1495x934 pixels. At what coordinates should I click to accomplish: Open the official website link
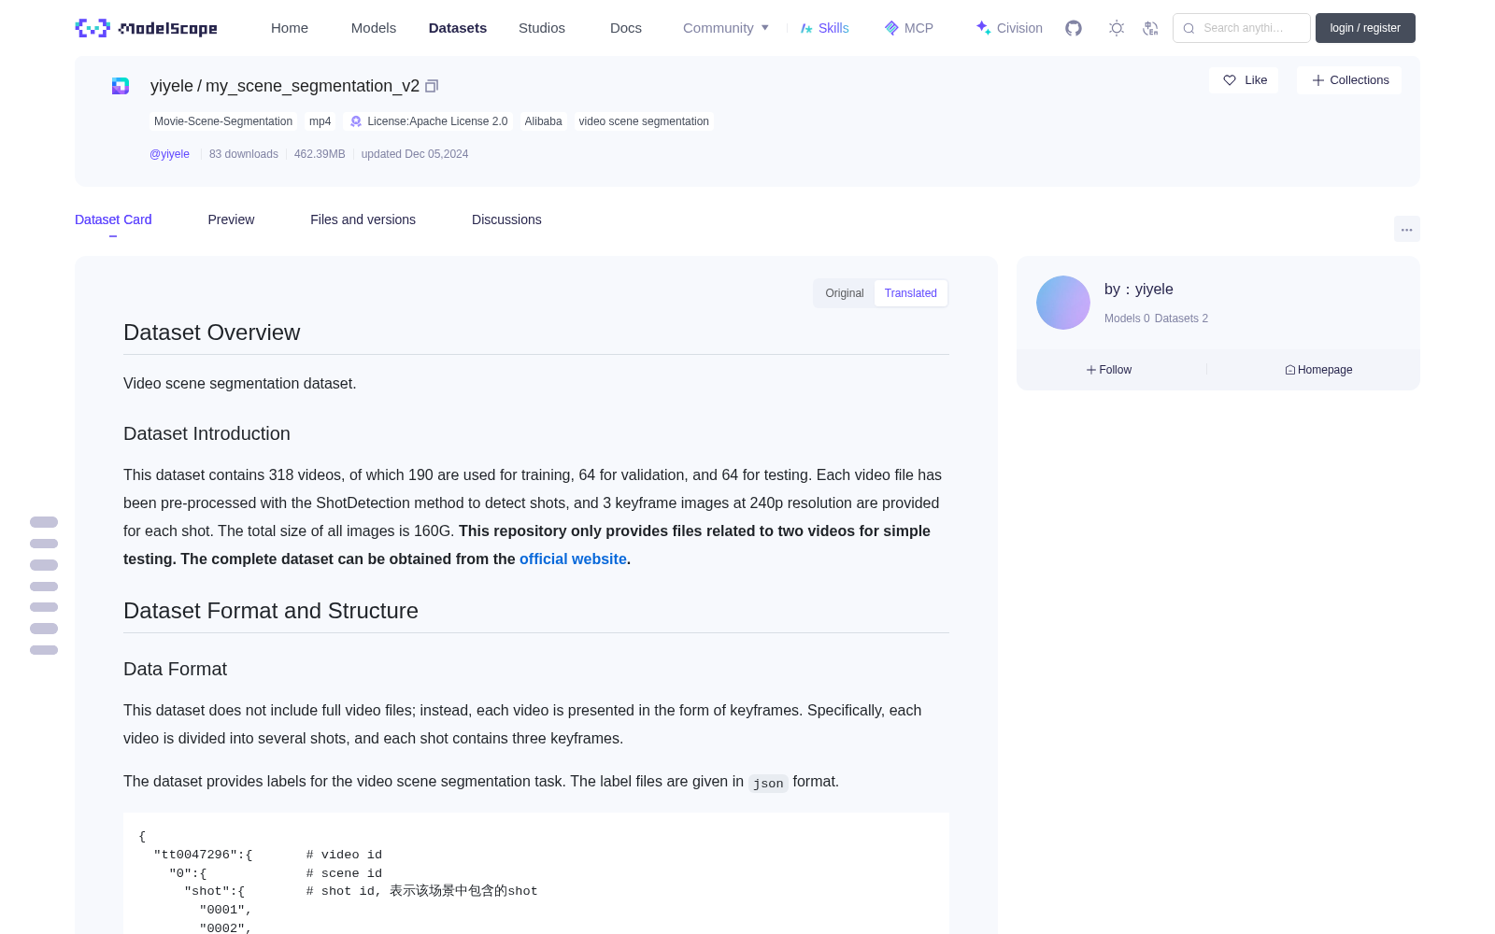coord(573,559)
